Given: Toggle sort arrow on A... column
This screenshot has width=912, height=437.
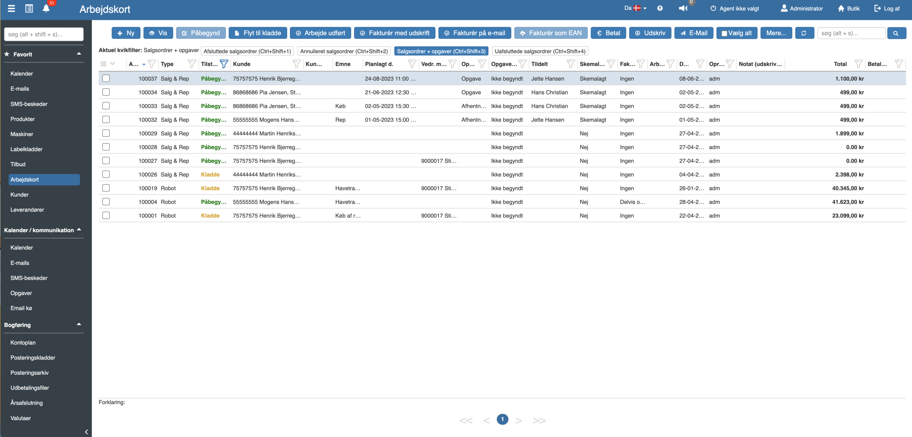Looking at the screenshot, I should 144,64.
